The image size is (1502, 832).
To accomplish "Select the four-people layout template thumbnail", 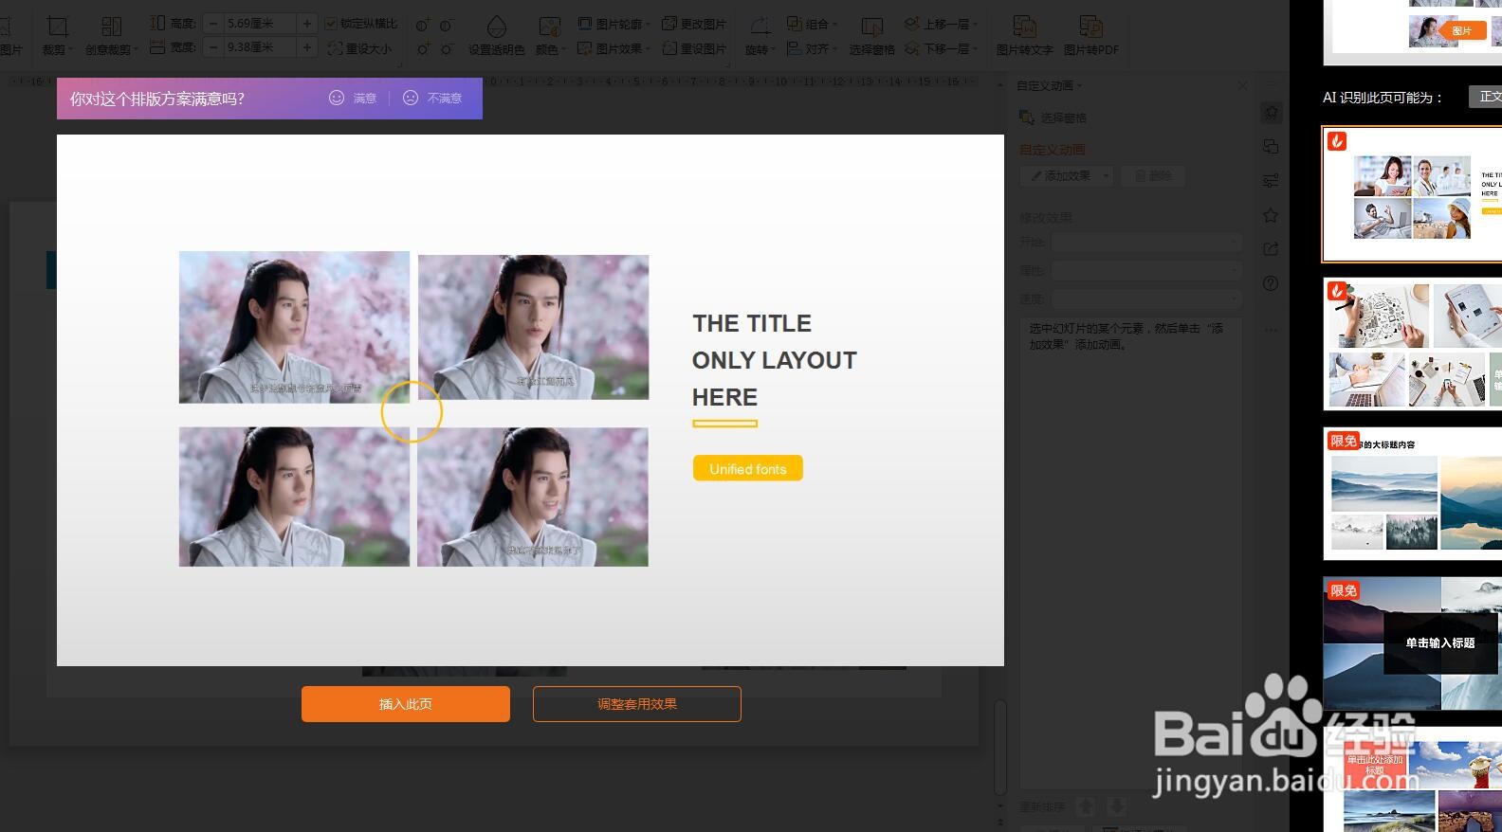I will [1412, 194].
